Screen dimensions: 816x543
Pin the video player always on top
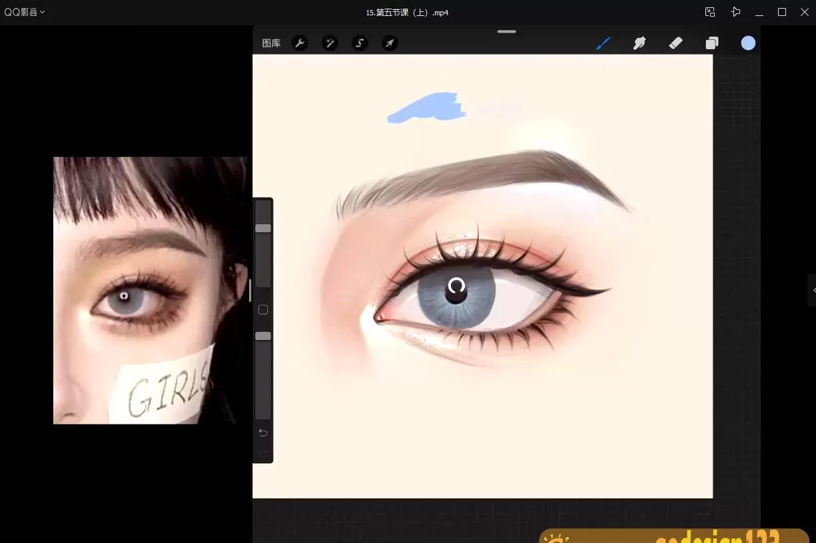[735, 11]
